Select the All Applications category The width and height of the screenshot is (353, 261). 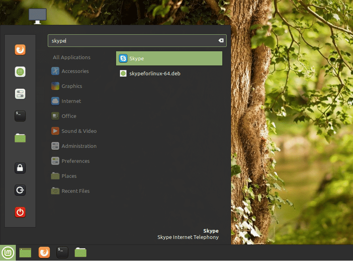(x=71, y=57)
